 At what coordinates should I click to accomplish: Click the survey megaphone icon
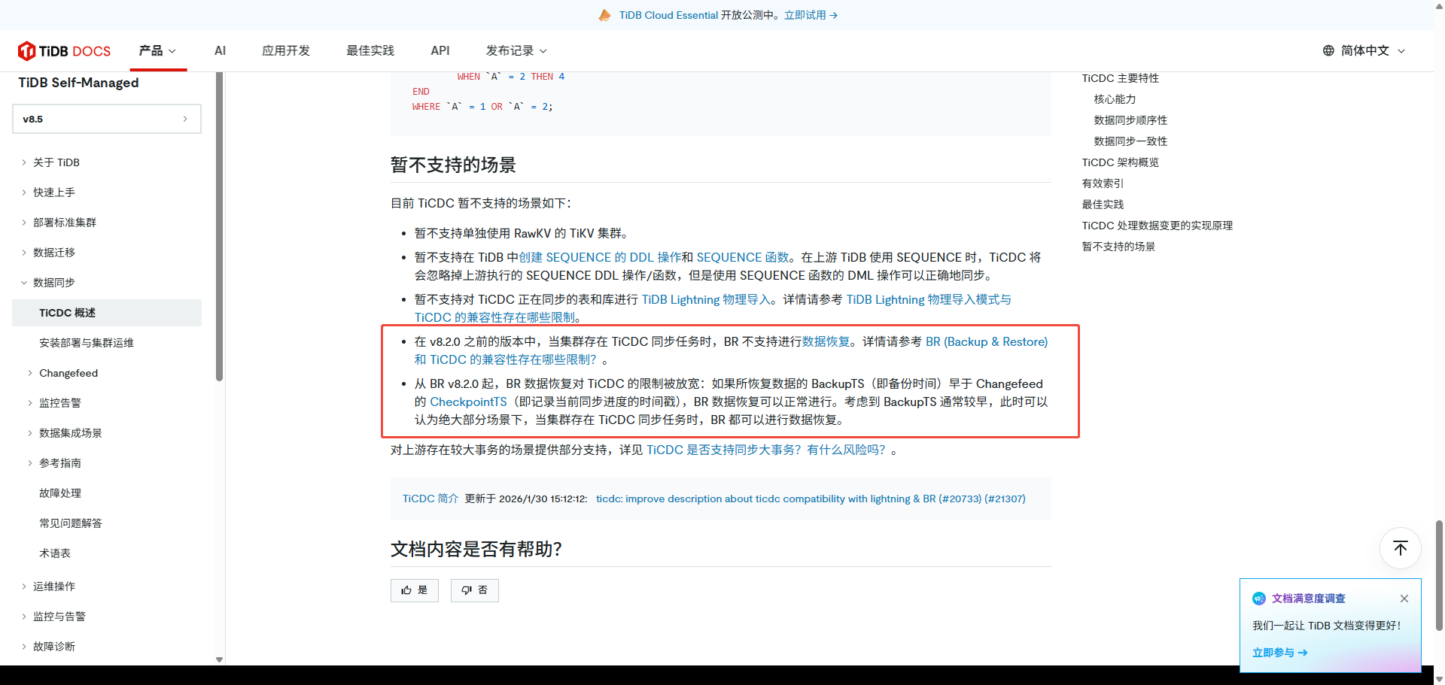point(1259,599)
